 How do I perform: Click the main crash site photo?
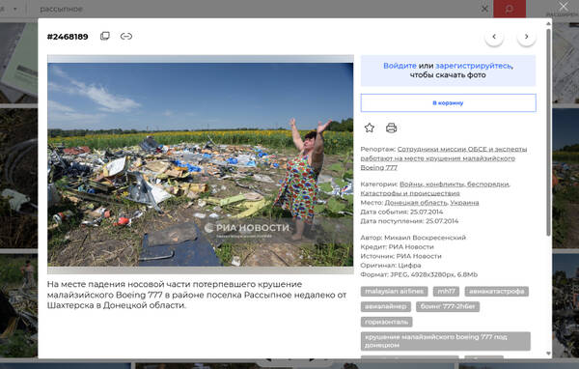[x=200, y=164]
